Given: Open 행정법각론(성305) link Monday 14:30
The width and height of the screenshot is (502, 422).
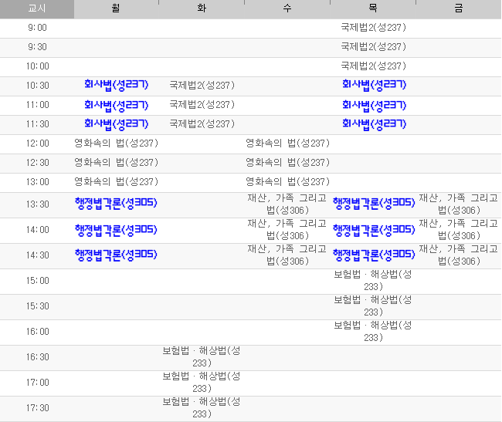Looking at the screenshot, I should pos(116,255).
